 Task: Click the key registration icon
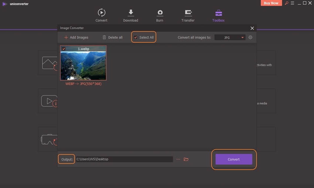[x=286, y=3]
